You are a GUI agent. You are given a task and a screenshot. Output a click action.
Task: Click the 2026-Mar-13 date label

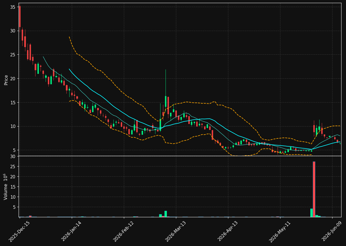(x=175, y=231)
